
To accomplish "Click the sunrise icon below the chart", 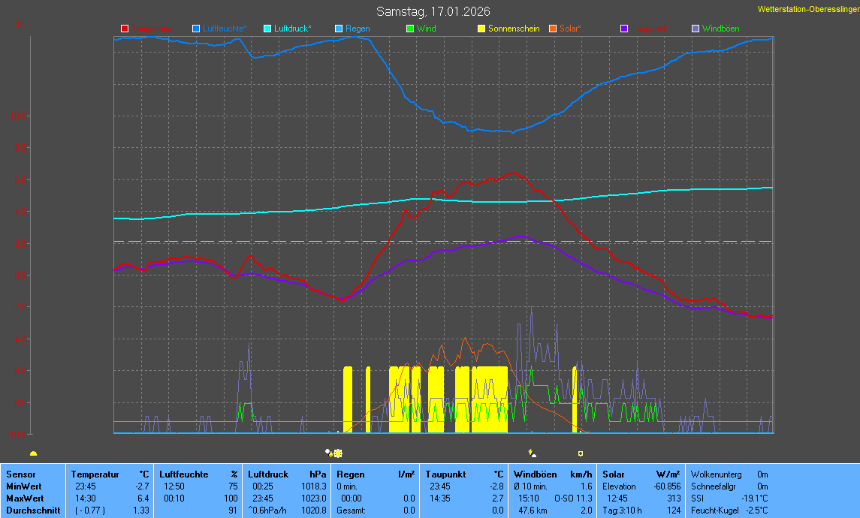I will click(x=333, y=453).
